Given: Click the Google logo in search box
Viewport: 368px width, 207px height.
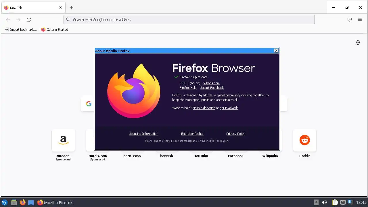Looking at the screenshot, I should click(x=89, y=104).
